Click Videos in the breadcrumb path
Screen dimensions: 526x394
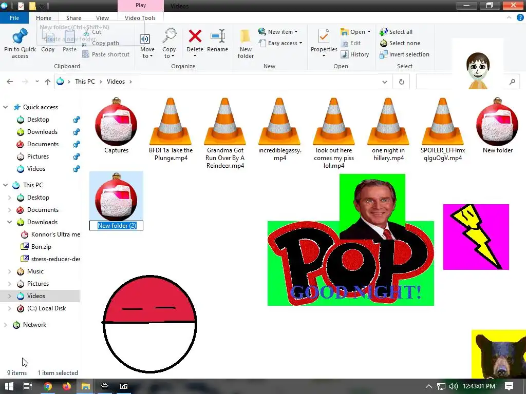pos(116,82)
